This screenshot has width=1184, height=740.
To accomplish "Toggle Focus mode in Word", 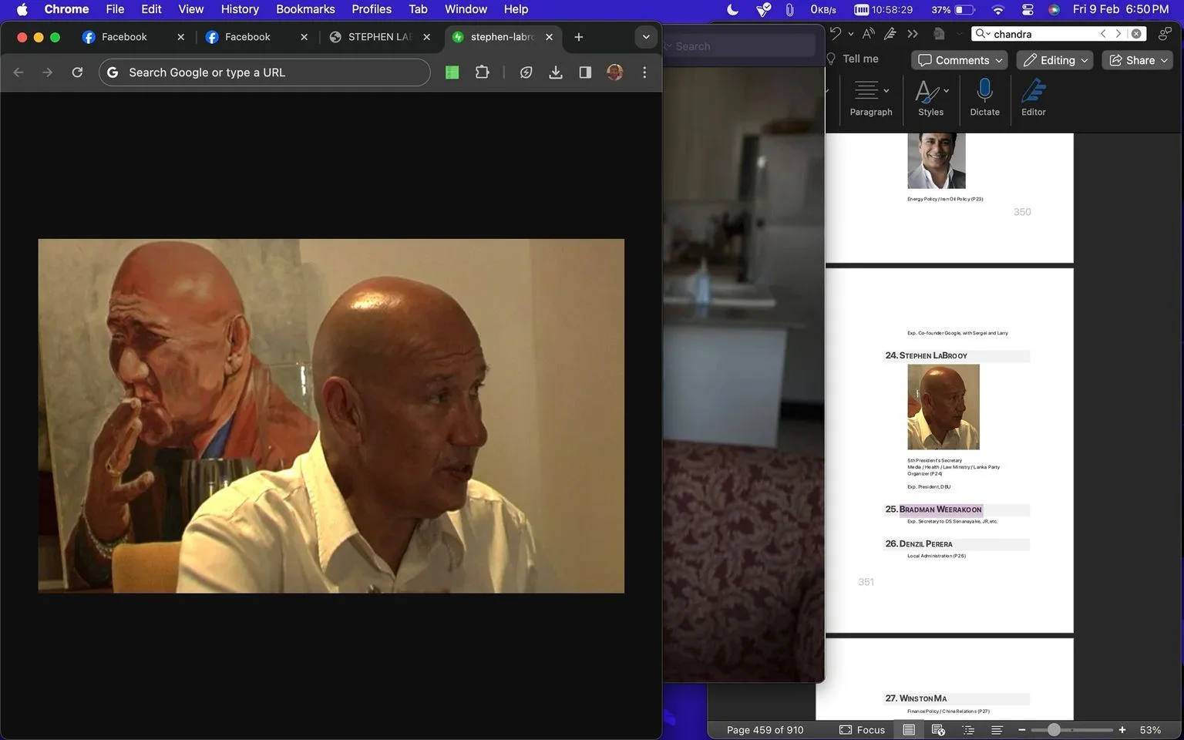I will coord(862,729).
